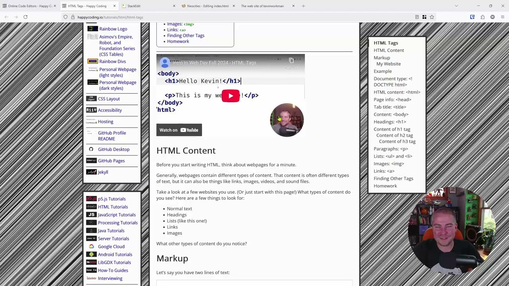The image size is (509, 286).
Task: Open the Interviewing link
Action: (110, 278)
